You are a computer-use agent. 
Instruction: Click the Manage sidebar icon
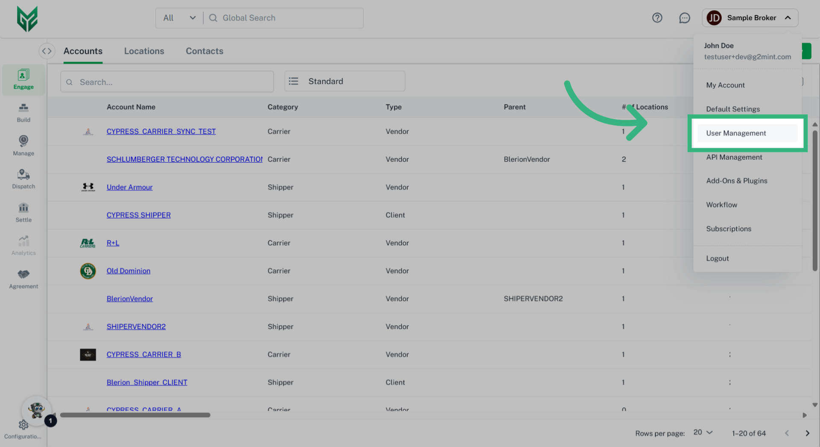(x=23, y=145)
